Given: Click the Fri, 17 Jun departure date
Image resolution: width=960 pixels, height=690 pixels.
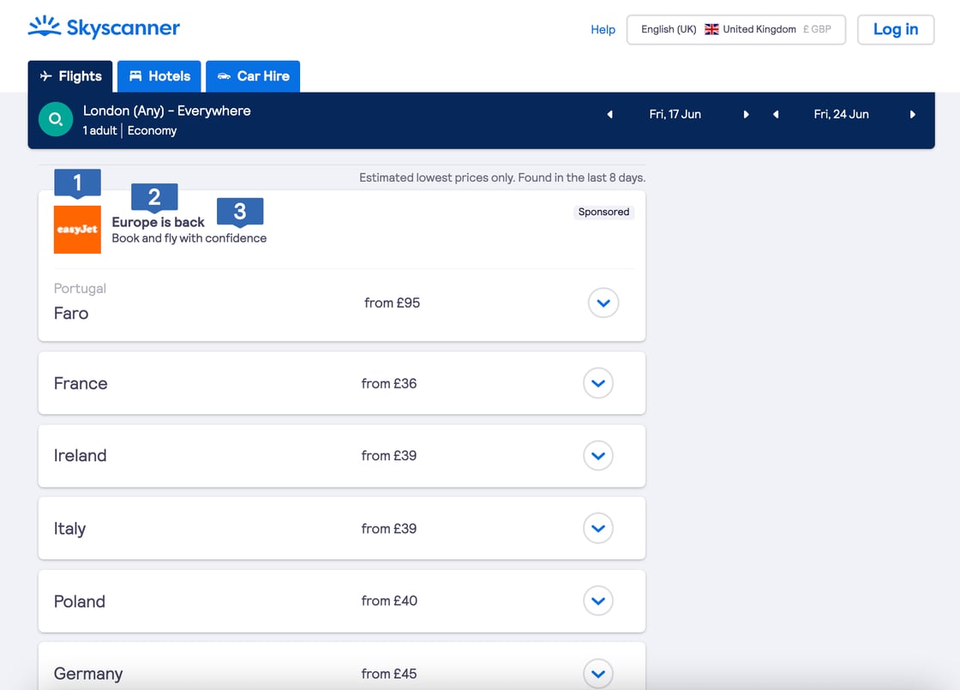Looking at the screenshot, I should point(675,115).
